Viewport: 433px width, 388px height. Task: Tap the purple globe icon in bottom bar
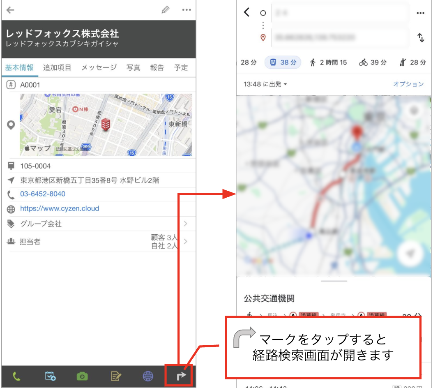click(x=148, y=376)
